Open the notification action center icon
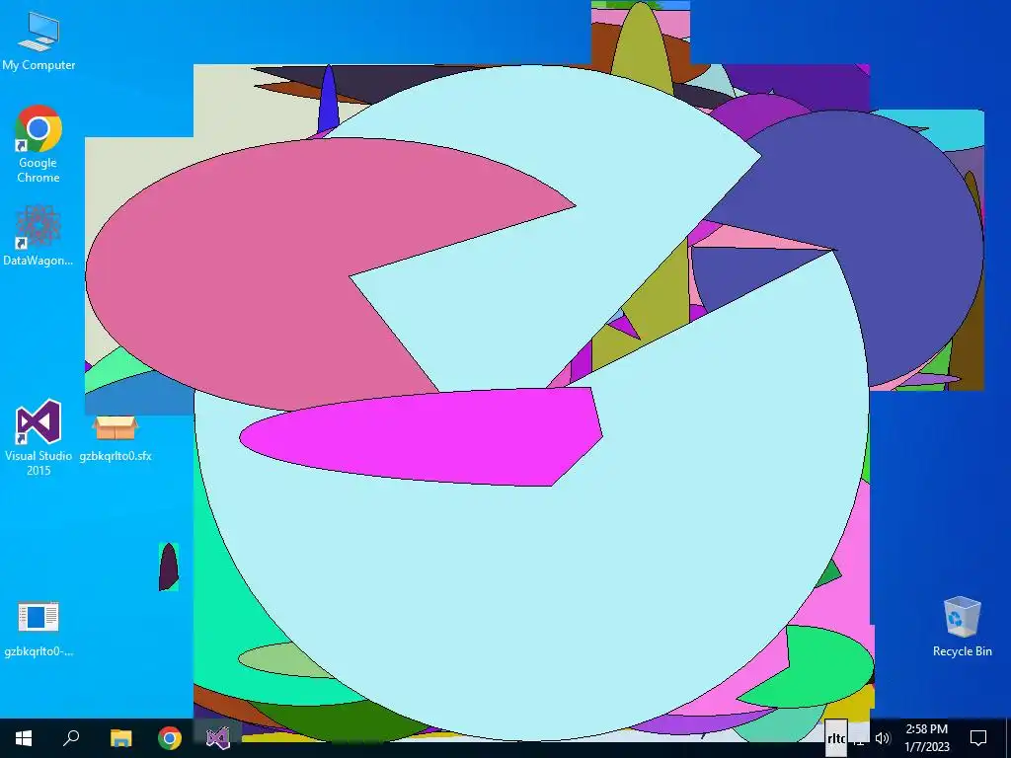The height and width of the screenshot is (758, 1011). (978, 738)
